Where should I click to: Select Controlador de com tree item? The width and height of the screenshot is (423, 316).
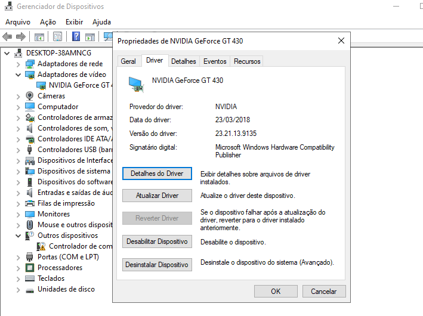pos(81,246)
